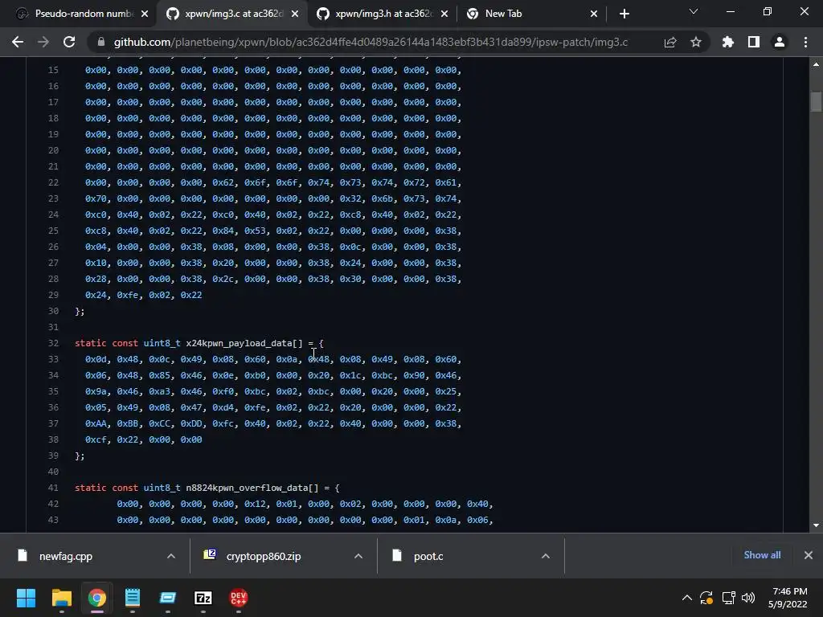823x617 pixels.
Task: Close the New Tab tab
Action: [594, 14]
